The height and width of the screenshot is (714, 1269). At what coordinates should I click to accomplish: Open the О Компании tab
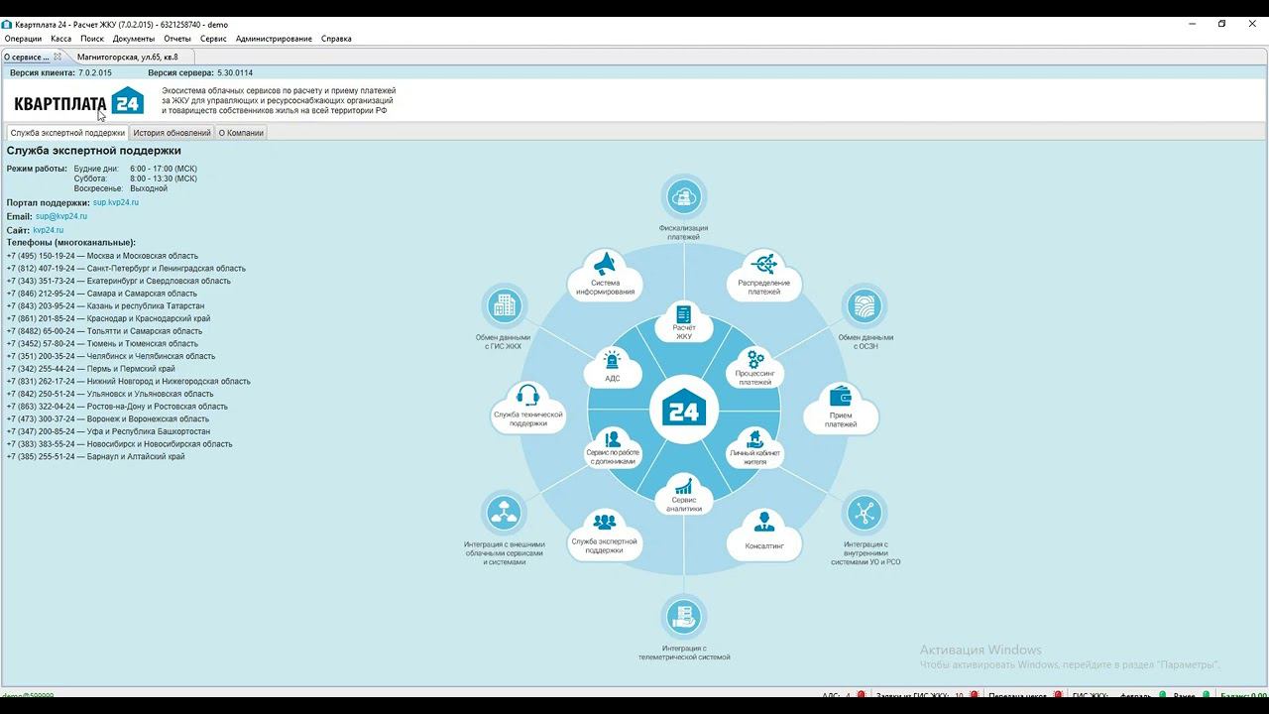pos(241,132)
